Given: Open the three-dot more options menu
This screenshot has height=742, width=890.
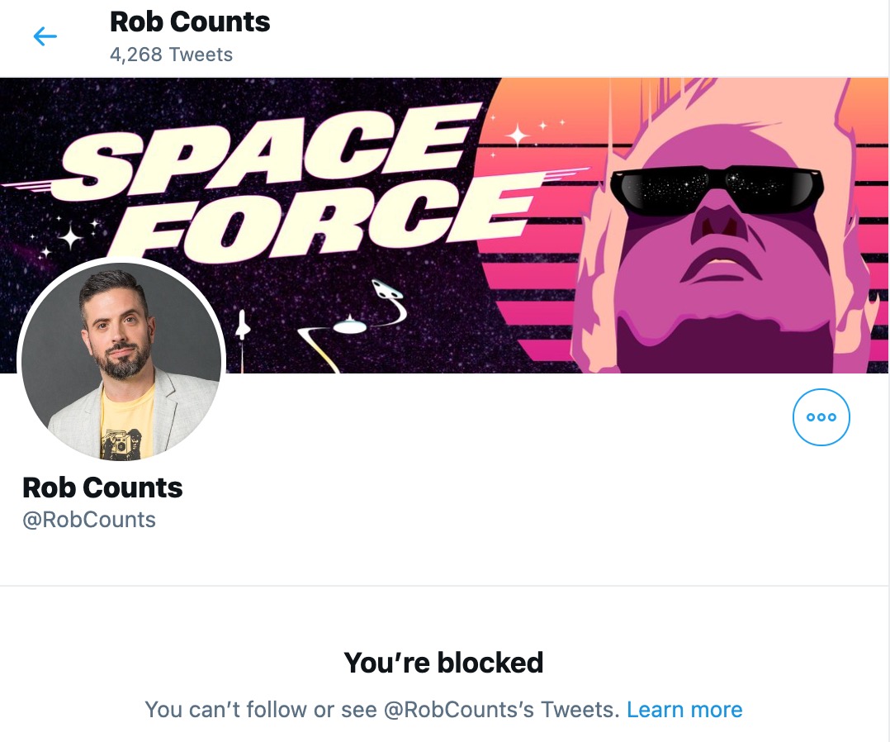Looking at the screenshot, I should pos(821,417).
